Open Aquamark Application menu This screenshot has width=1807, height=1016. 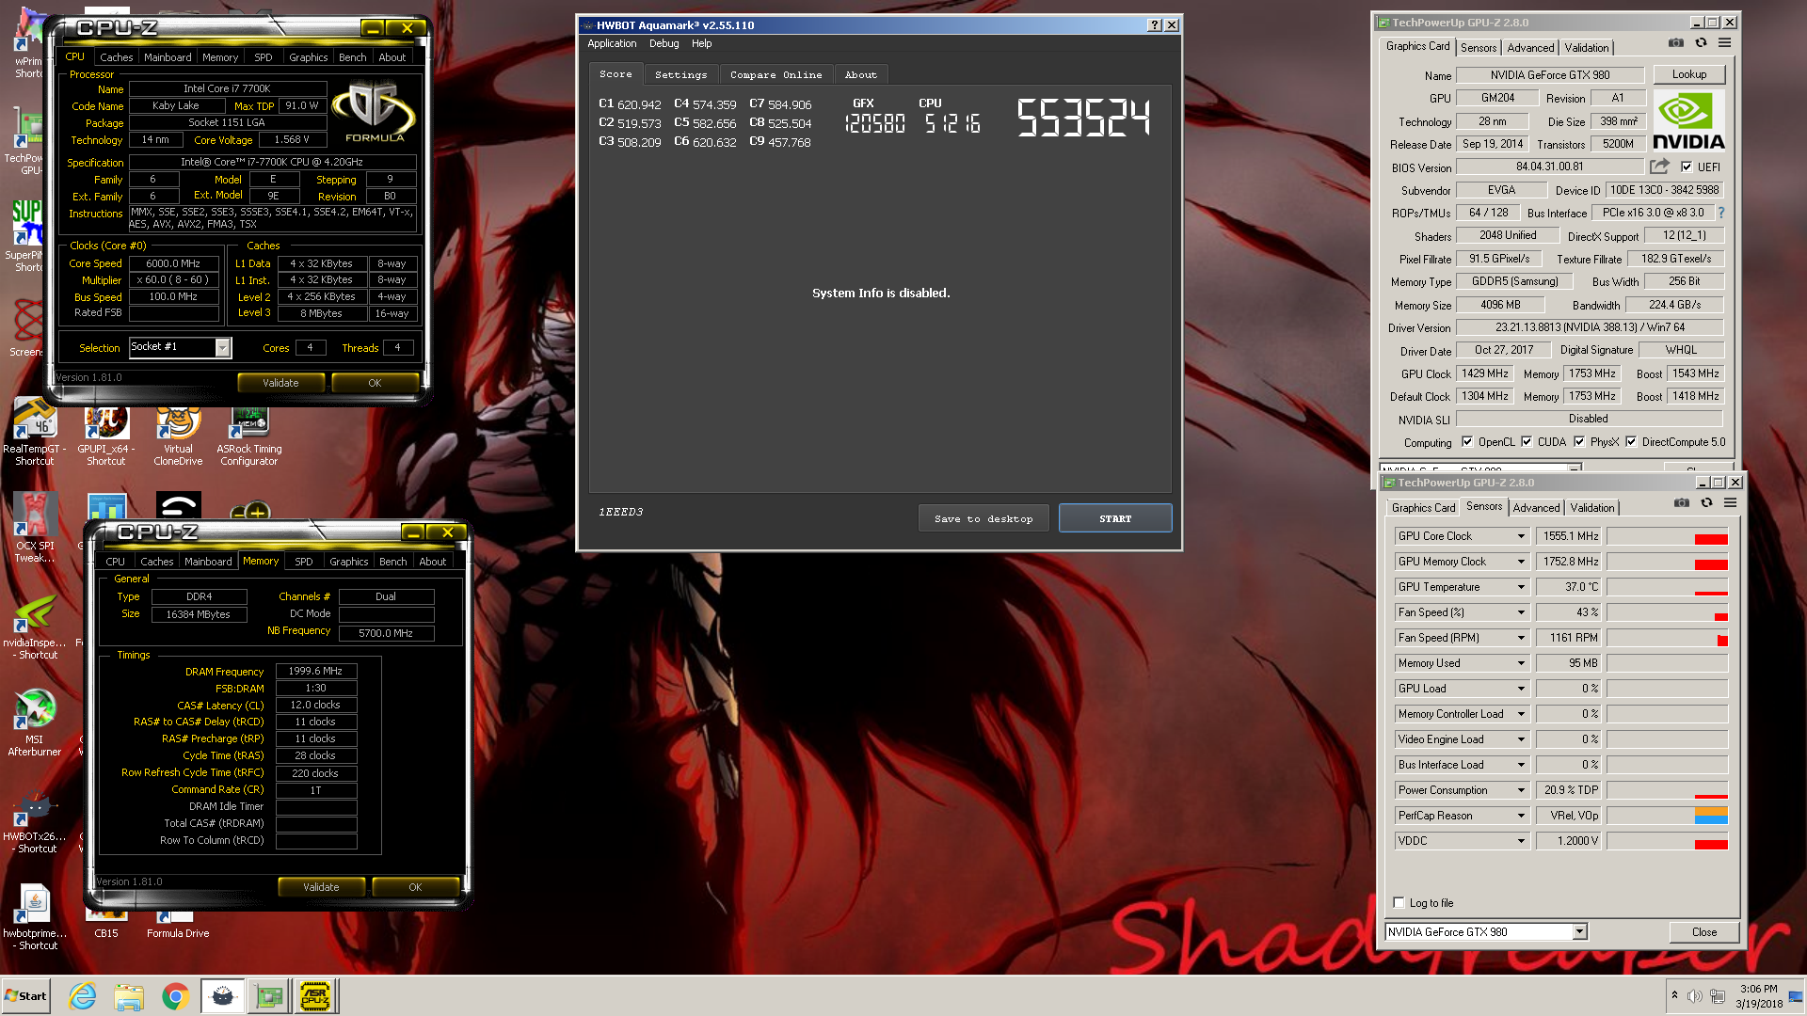612,43
